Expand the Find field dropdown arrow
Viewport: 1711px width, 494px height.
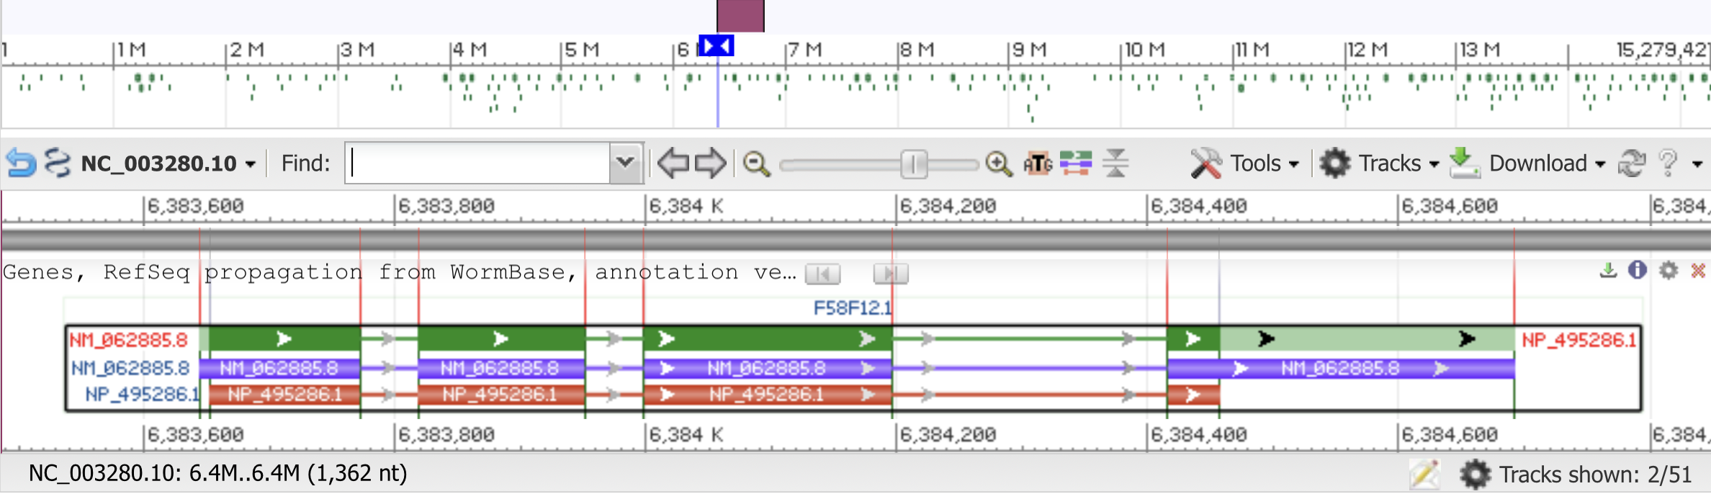coord(626,163)
